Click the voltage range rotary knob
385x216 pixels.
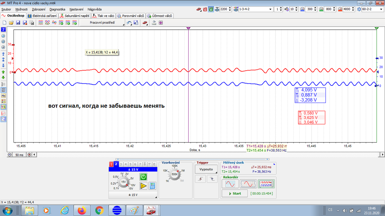[123, 182]
